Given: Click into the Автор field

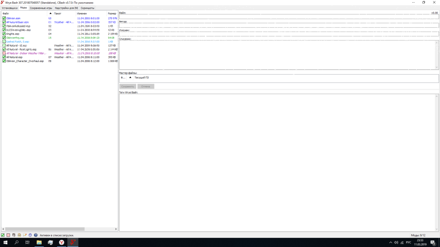Looking at the screenshot, I should tap(279, 25).
